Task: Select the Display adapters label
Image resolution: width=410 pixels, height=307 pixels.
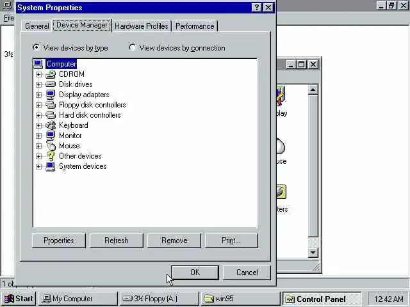Action: coord(84,95)
